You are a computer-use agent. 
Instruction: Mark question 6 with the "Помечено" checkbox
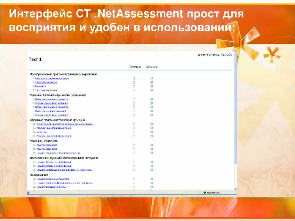134,103
